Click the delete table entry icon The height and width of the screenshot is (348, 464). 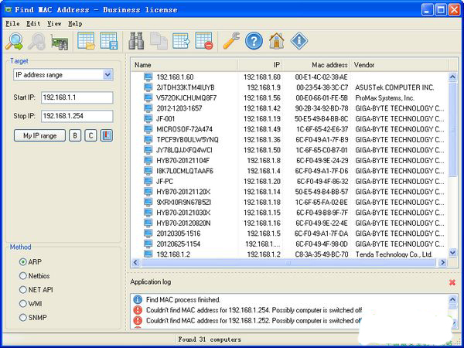coord(203,41)
